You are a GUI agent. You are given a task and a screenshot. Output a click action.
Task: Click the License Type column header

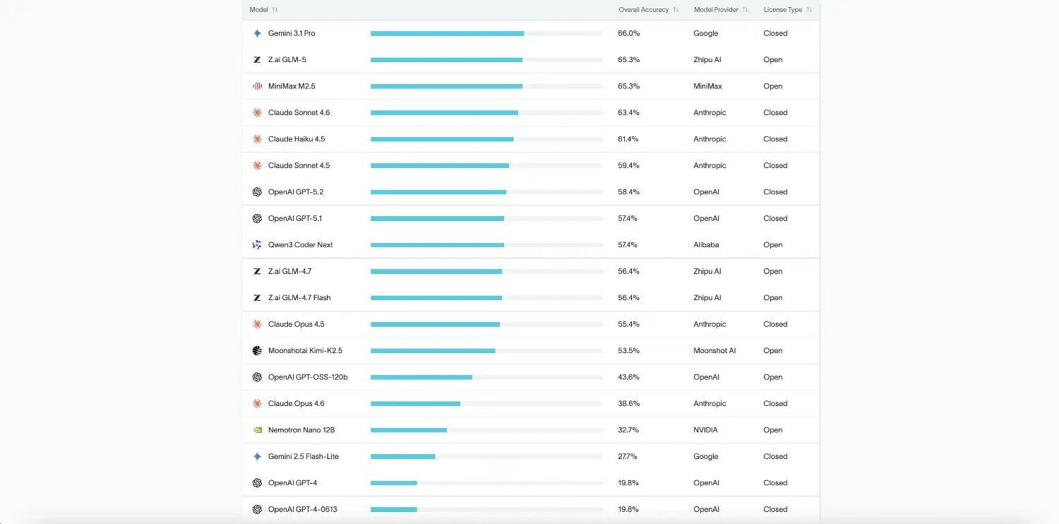(783, 10)
